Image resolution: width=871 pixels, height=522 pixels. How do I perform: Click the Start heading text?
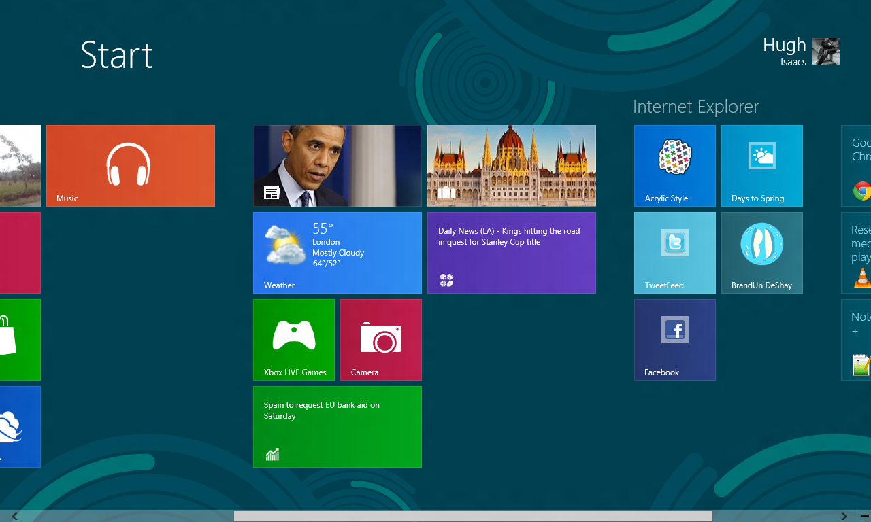(117, 54)
